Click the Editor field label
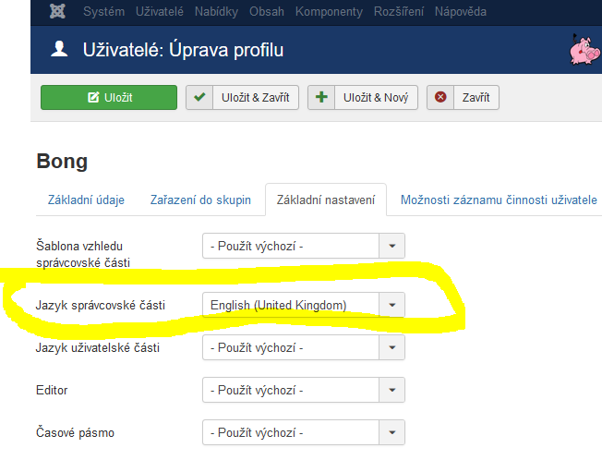602x472 pixels. (x=52, y=390)
